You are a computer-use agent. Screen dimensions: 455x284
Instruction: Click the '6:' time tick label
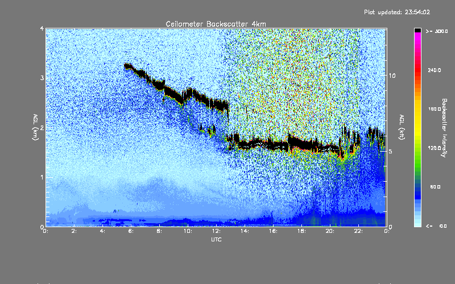[131, 231]
